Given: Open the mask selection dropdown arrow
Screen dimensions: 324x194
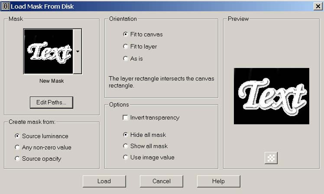Looking at the screenshot, I should (78, 52).
